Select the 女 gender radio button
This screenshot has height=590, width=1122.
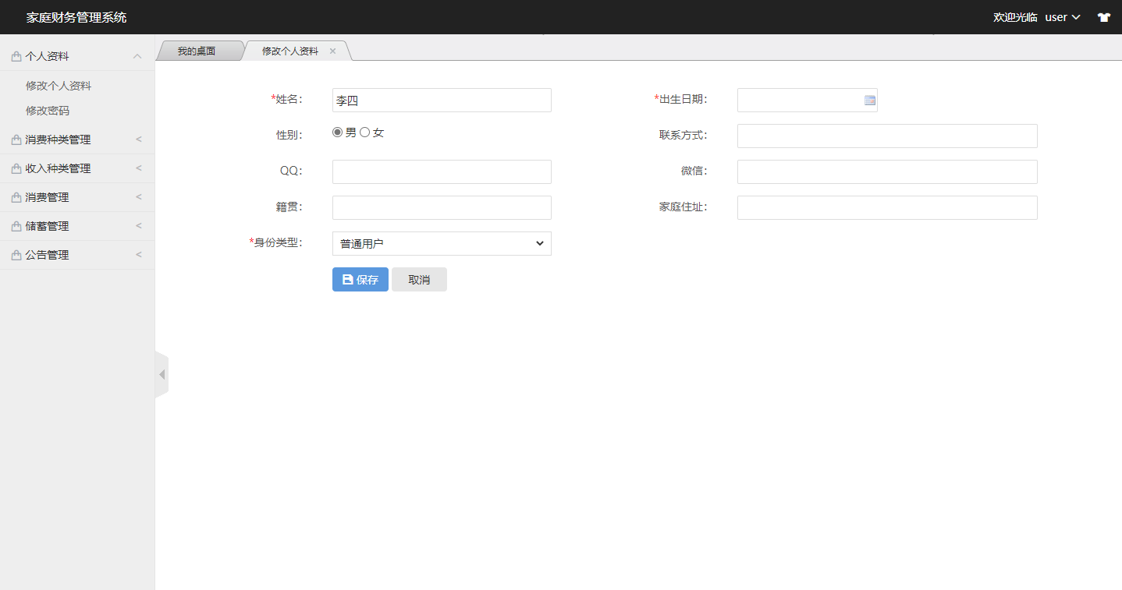tap(364, 132)
